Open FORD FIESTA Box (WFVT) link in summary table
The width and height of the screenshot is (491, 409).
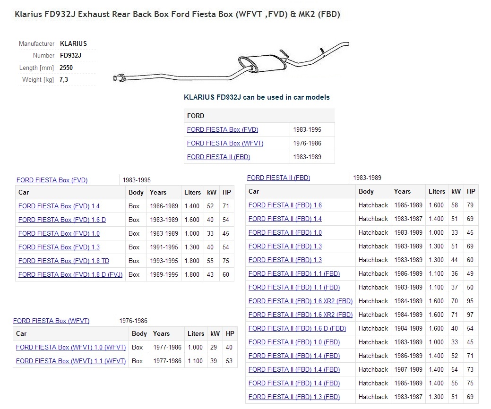[x=225, y=143]
